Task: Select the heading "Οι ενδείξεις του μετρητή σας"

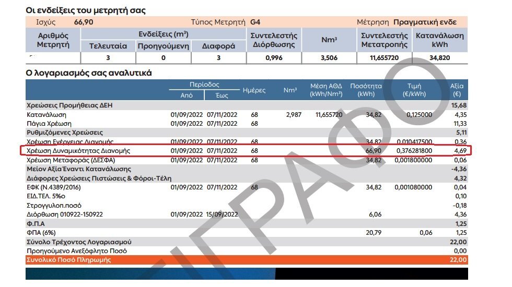Action: click(x=86, y=10)
